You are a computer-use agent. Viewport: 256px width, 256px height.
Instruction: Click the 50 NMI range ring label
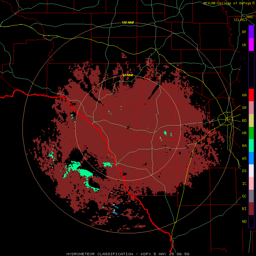point(128,75)
